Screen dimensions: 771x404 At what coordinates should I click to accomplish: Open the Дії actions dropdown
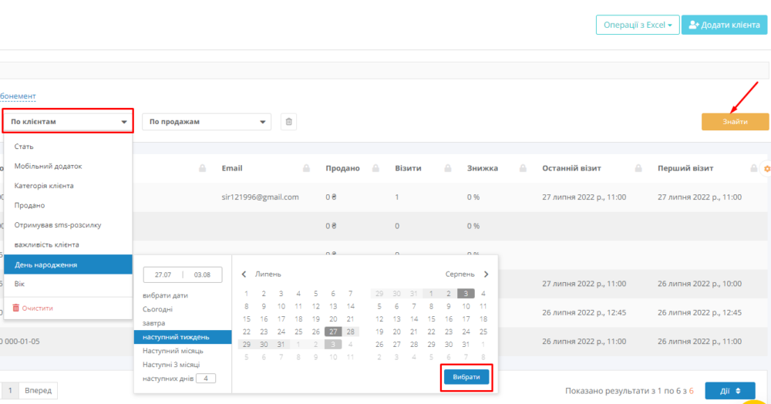[x=731, y=391]
